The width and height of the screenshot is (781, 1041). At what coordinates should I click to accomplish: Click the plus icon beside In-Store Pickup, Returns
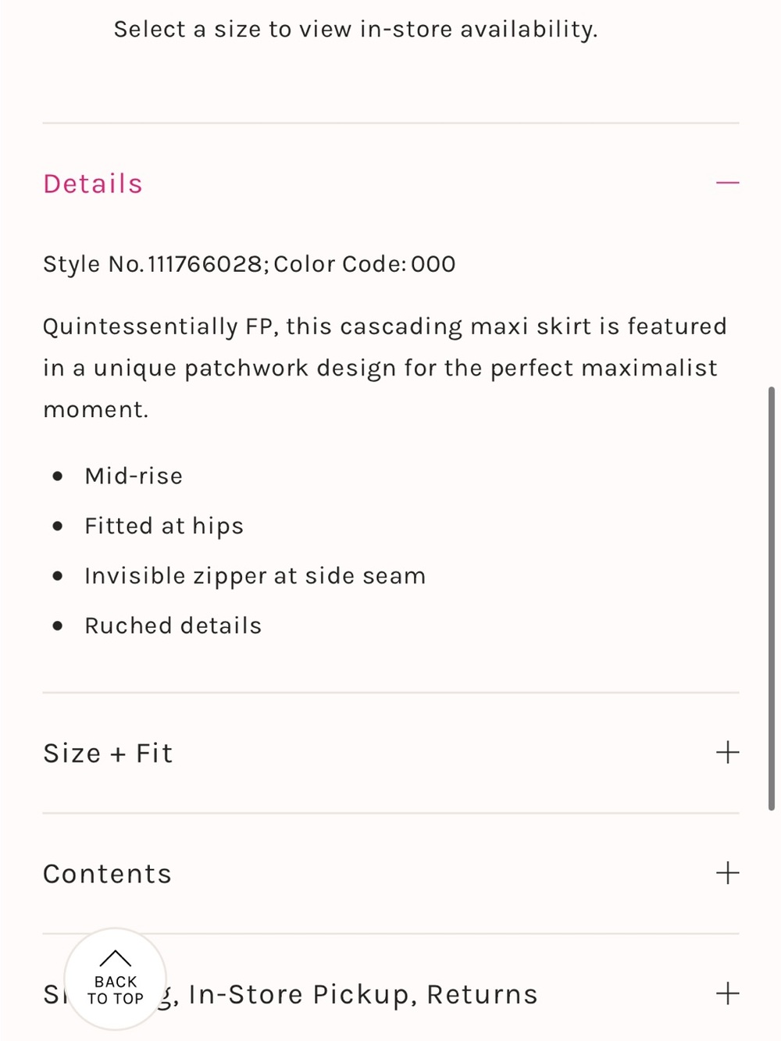tap(727, 993)
